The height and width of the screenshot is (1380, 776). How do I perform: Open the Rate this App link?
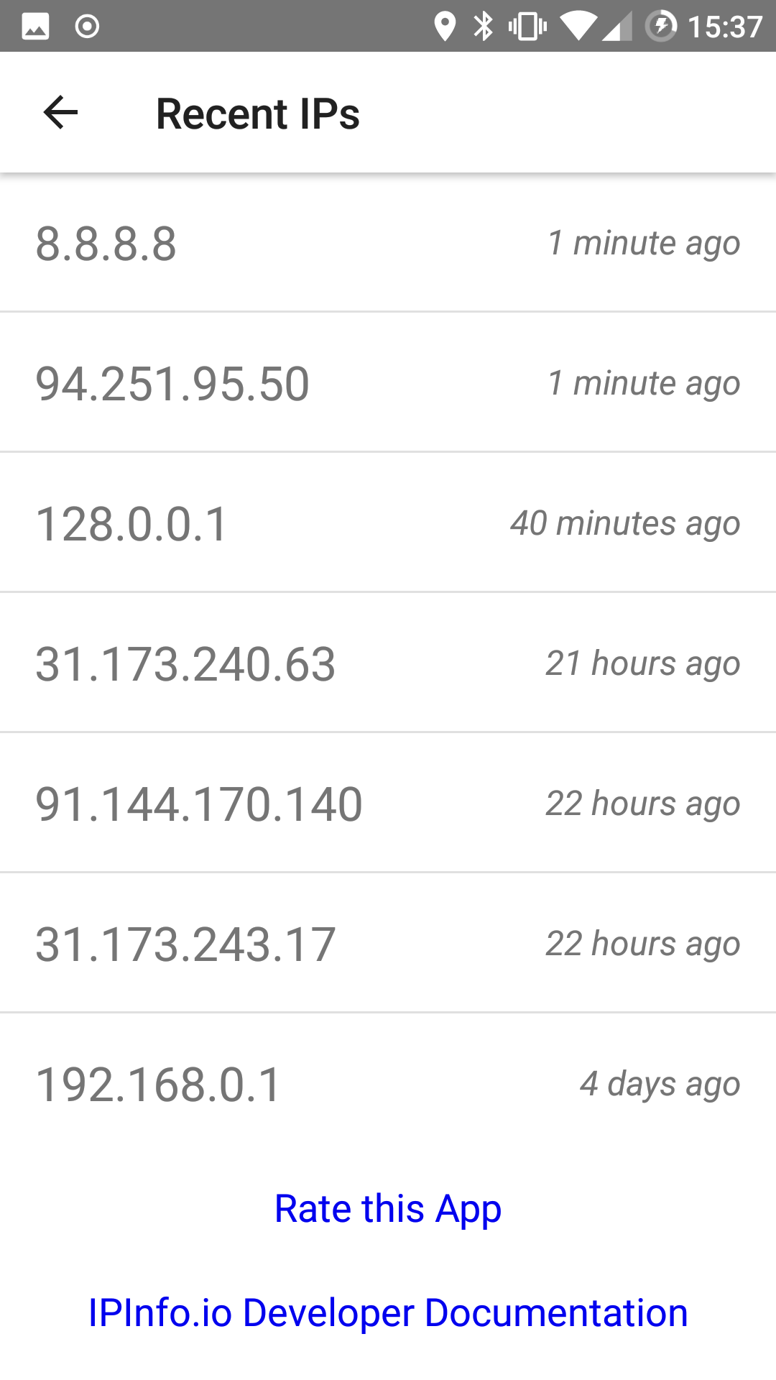[x=388, y=1208]
